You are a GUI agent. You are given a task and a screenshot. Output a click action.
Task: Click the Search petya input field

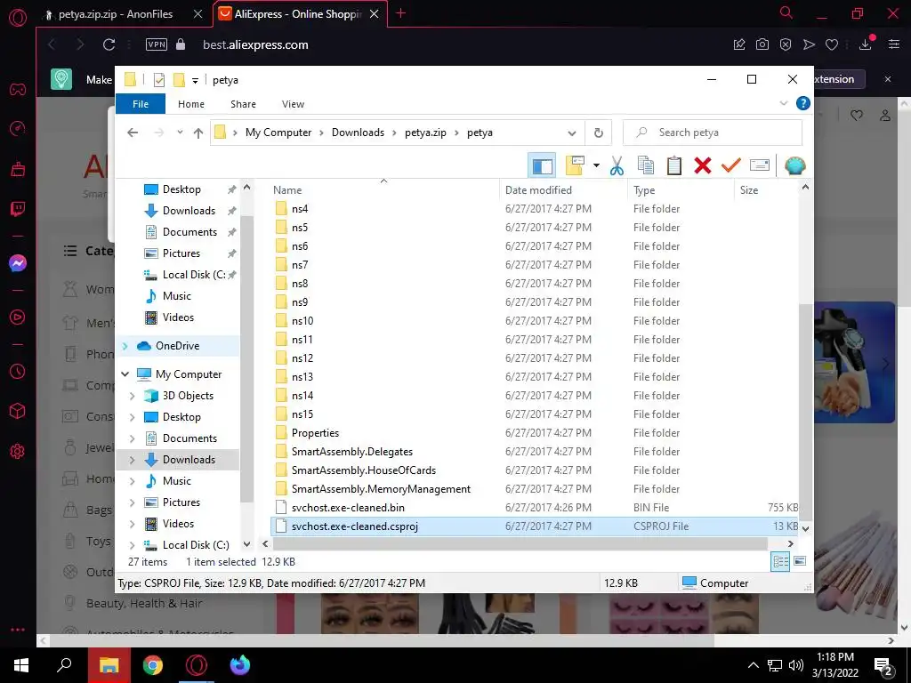[x=713, y=133]
